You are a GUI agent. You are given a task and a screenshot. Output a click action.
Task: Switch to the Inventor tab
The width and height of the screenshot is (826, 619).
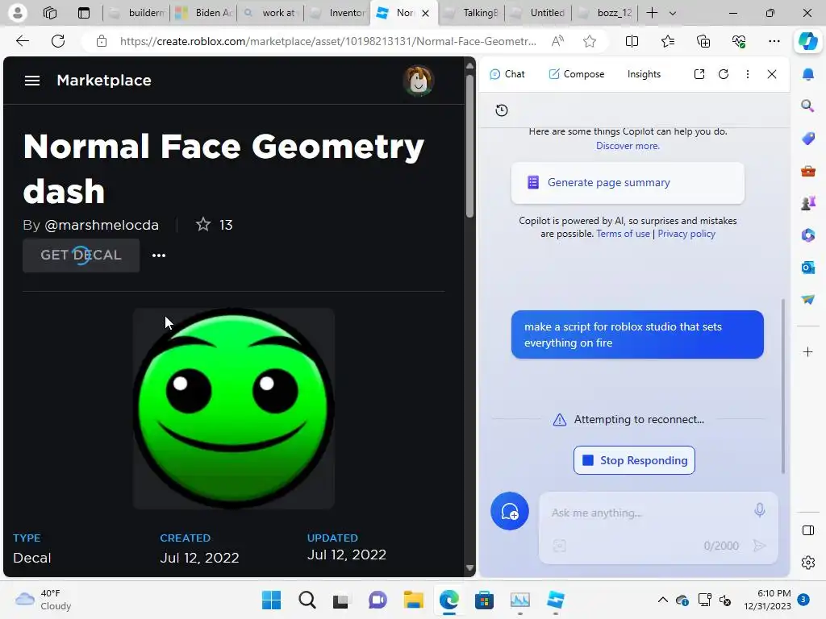tap(337, 13)
